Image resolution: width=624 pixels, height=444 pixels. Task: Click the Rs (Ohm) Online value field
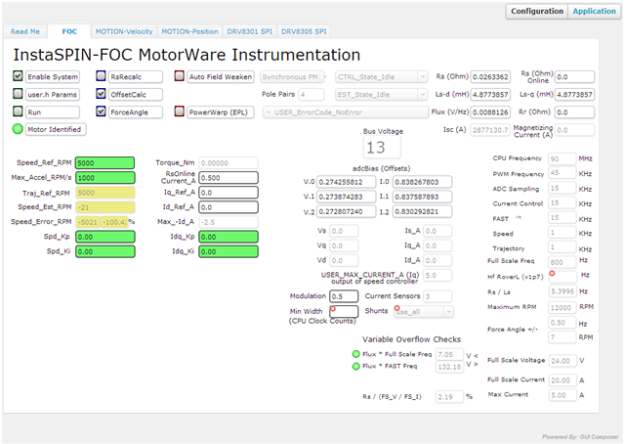[x=574, y=77]
